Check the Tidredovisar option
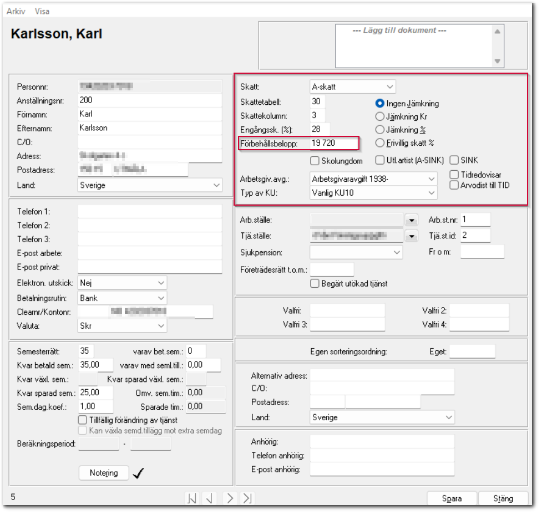 (454, 175)
